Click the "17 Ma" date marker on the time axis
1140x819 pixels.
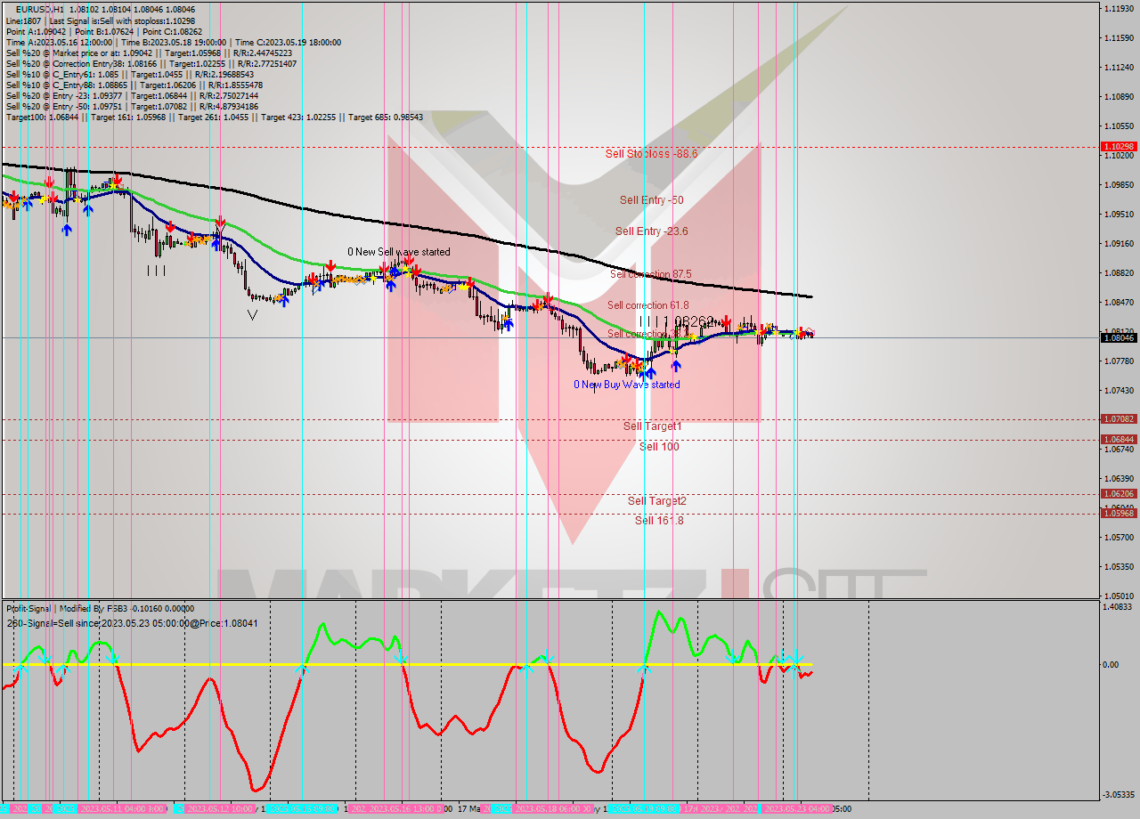tap(467, 809)
